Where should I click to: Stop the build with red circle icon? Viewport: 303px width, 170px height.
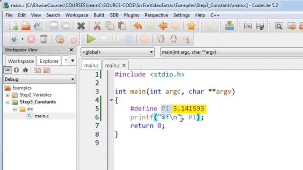[x=31, y=39]
